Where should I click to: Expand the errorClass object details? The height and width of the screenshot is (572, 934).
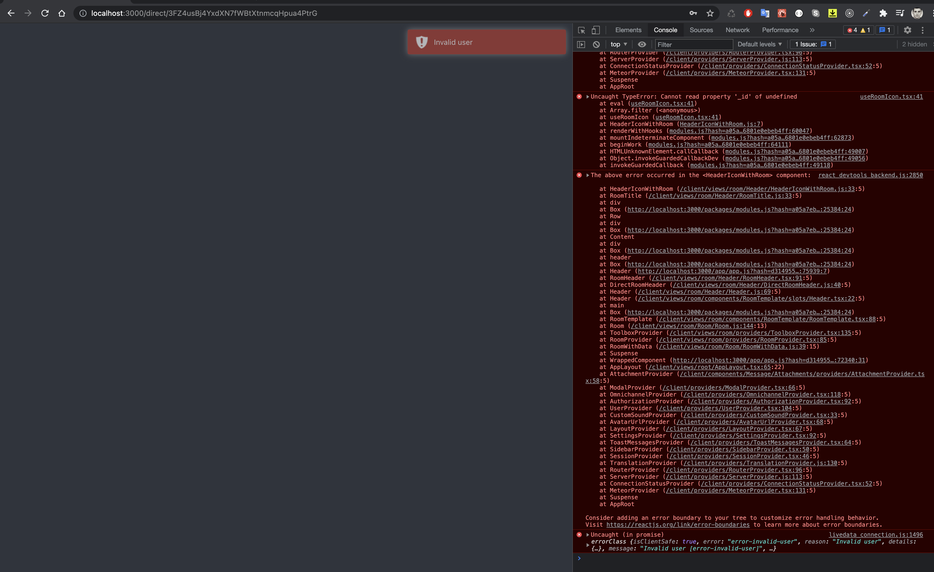click(x=588, y=545)
